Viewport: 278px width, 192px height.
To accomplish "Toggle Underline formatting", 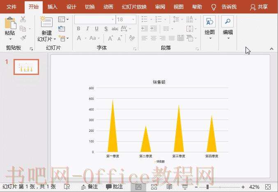I will (96, 29).
